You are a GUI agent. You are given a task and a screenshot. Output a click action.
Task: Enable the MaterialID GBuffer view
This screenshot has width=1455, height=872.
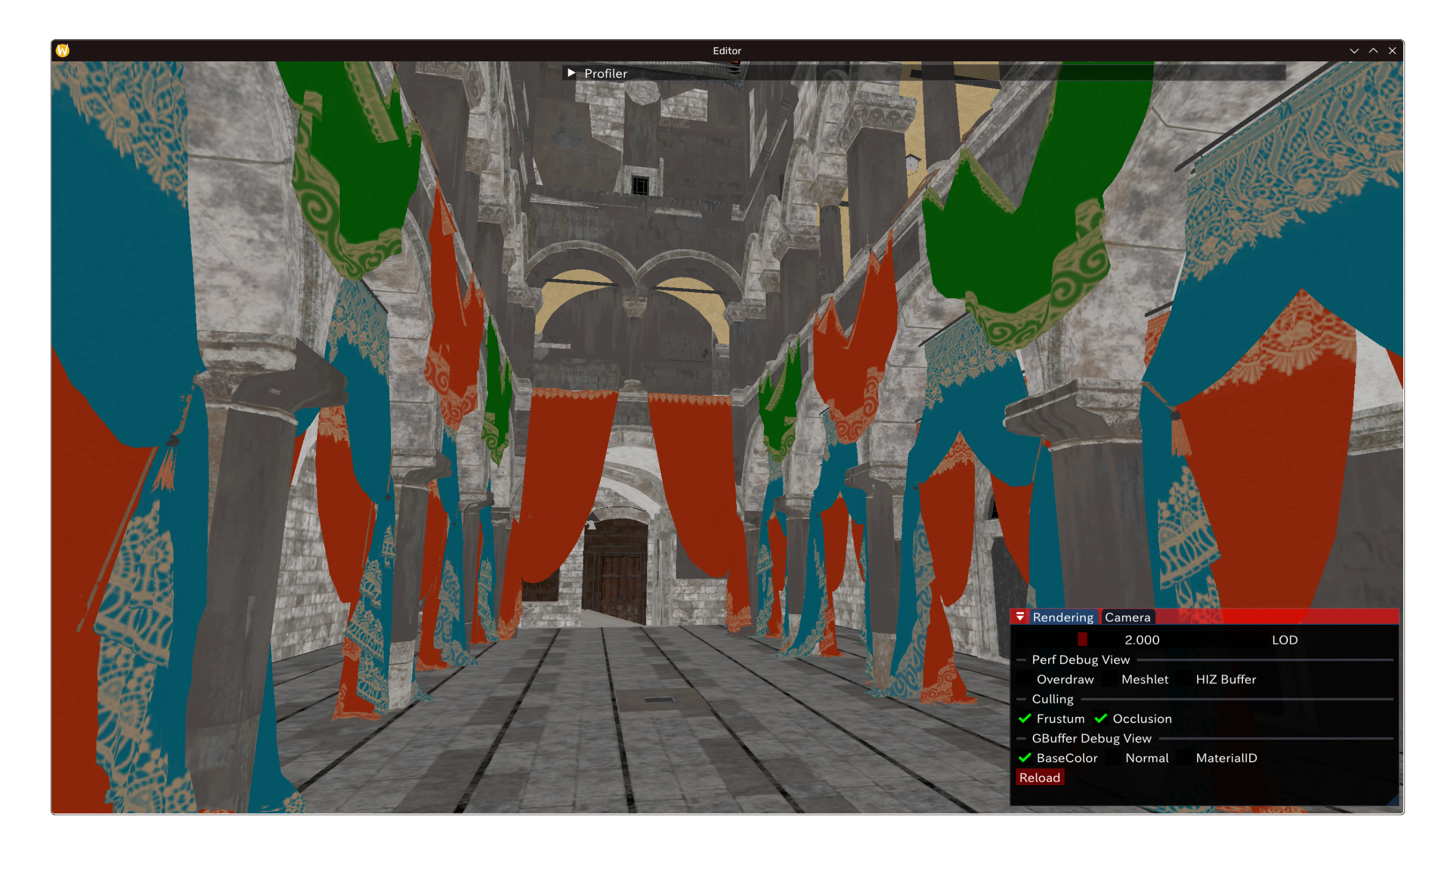[1184, 758]
